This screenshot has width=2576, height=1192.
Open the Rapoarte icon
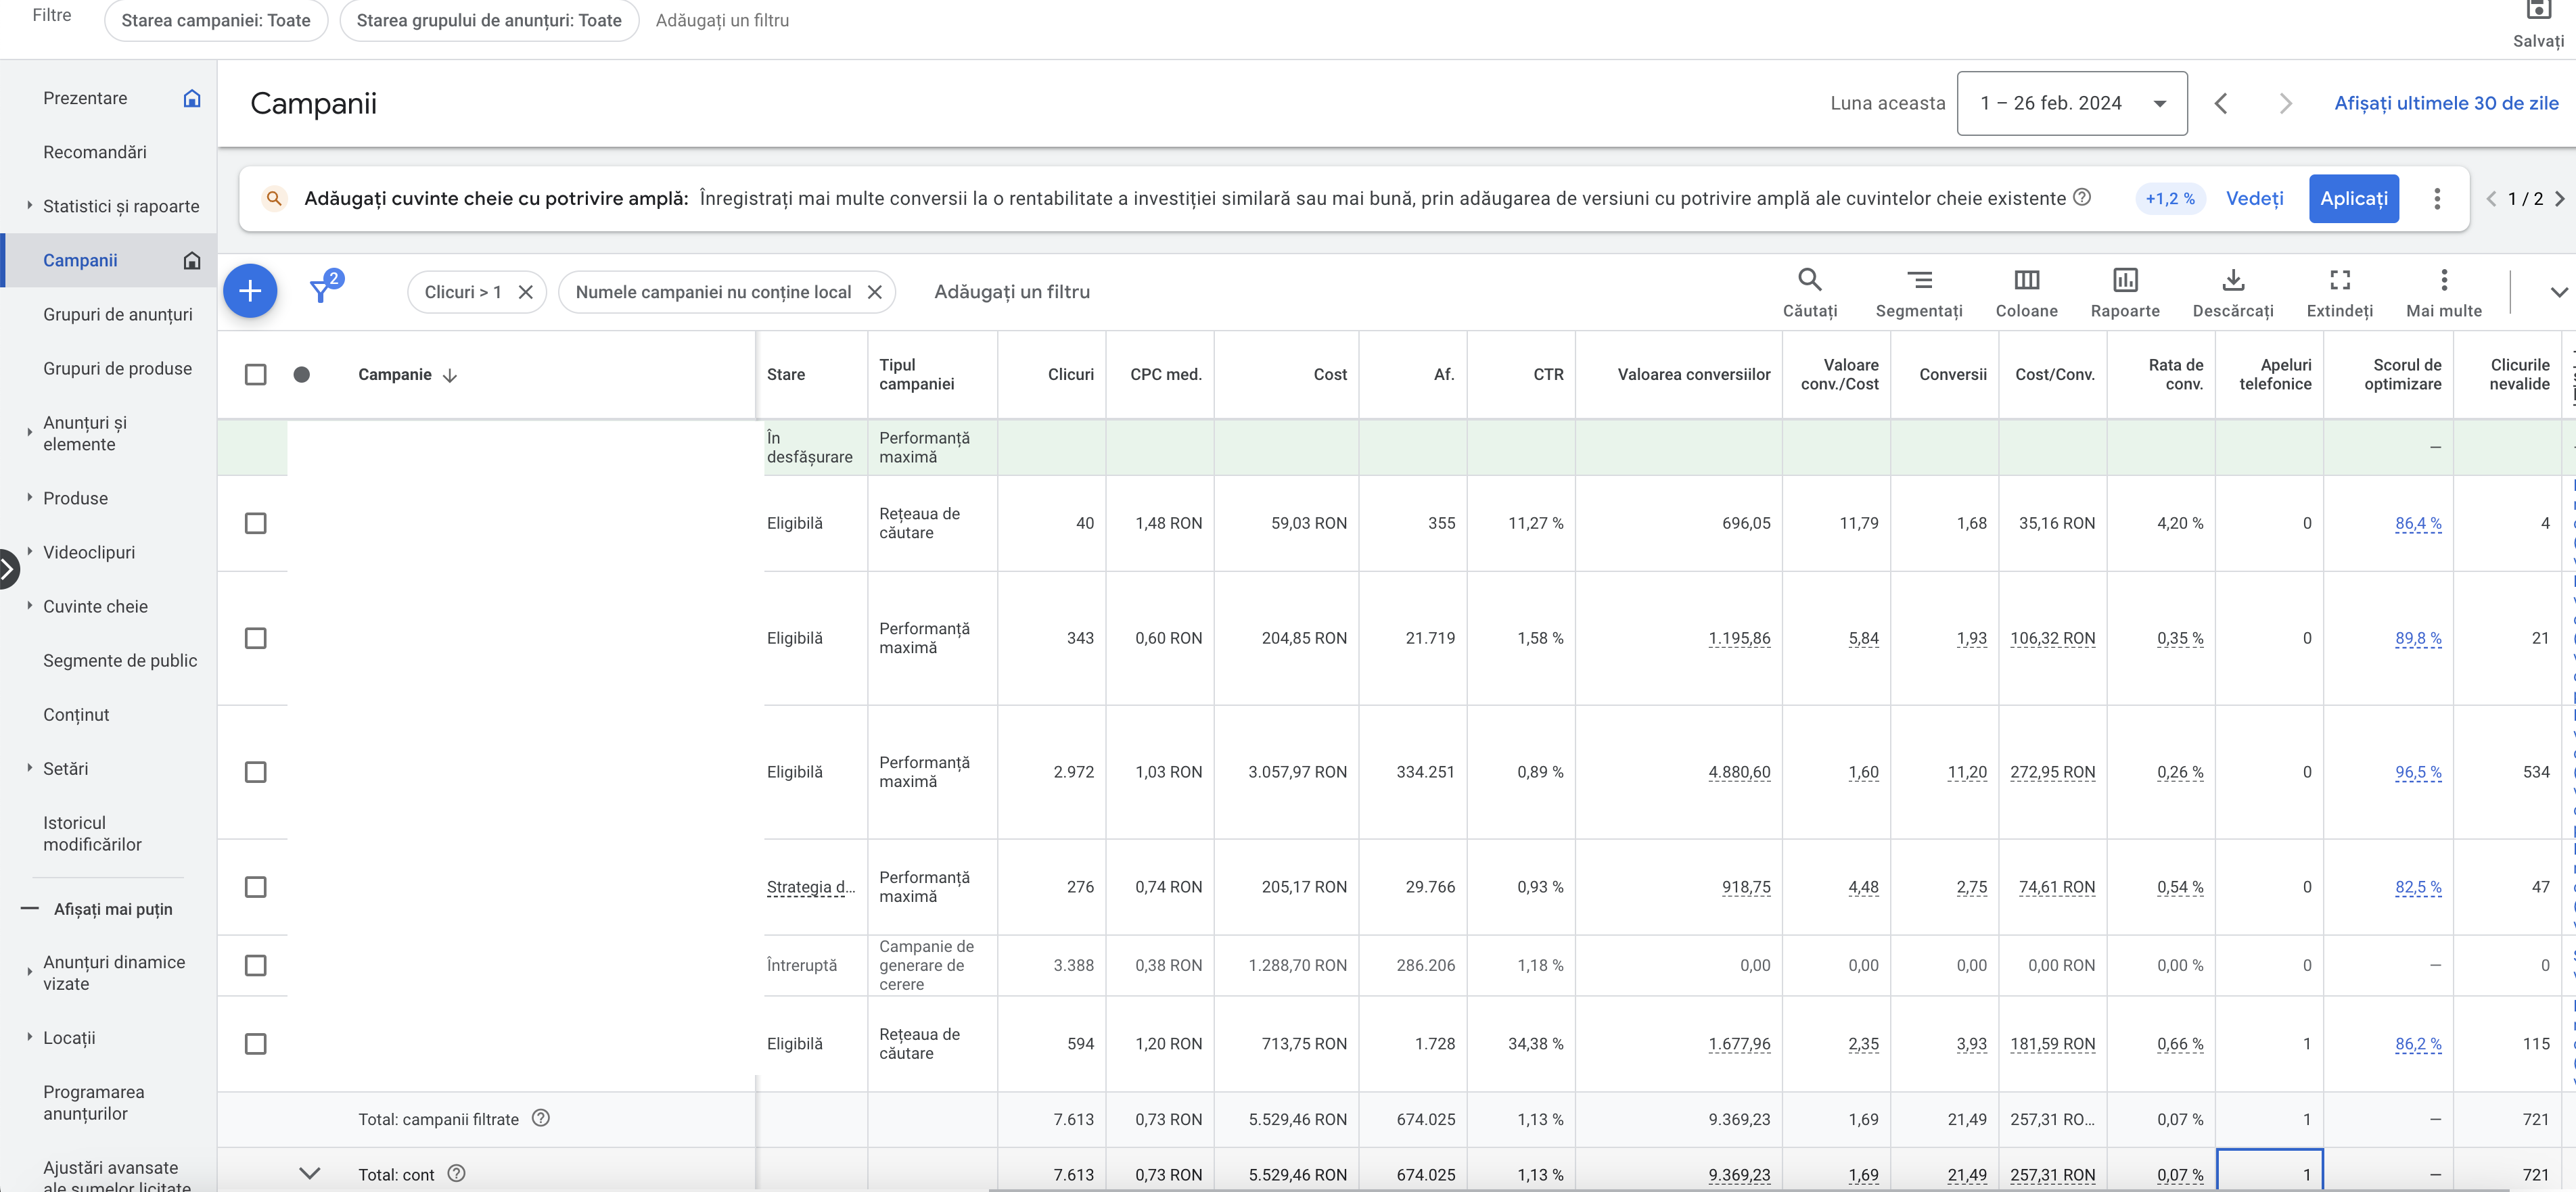pos(2124,280)
